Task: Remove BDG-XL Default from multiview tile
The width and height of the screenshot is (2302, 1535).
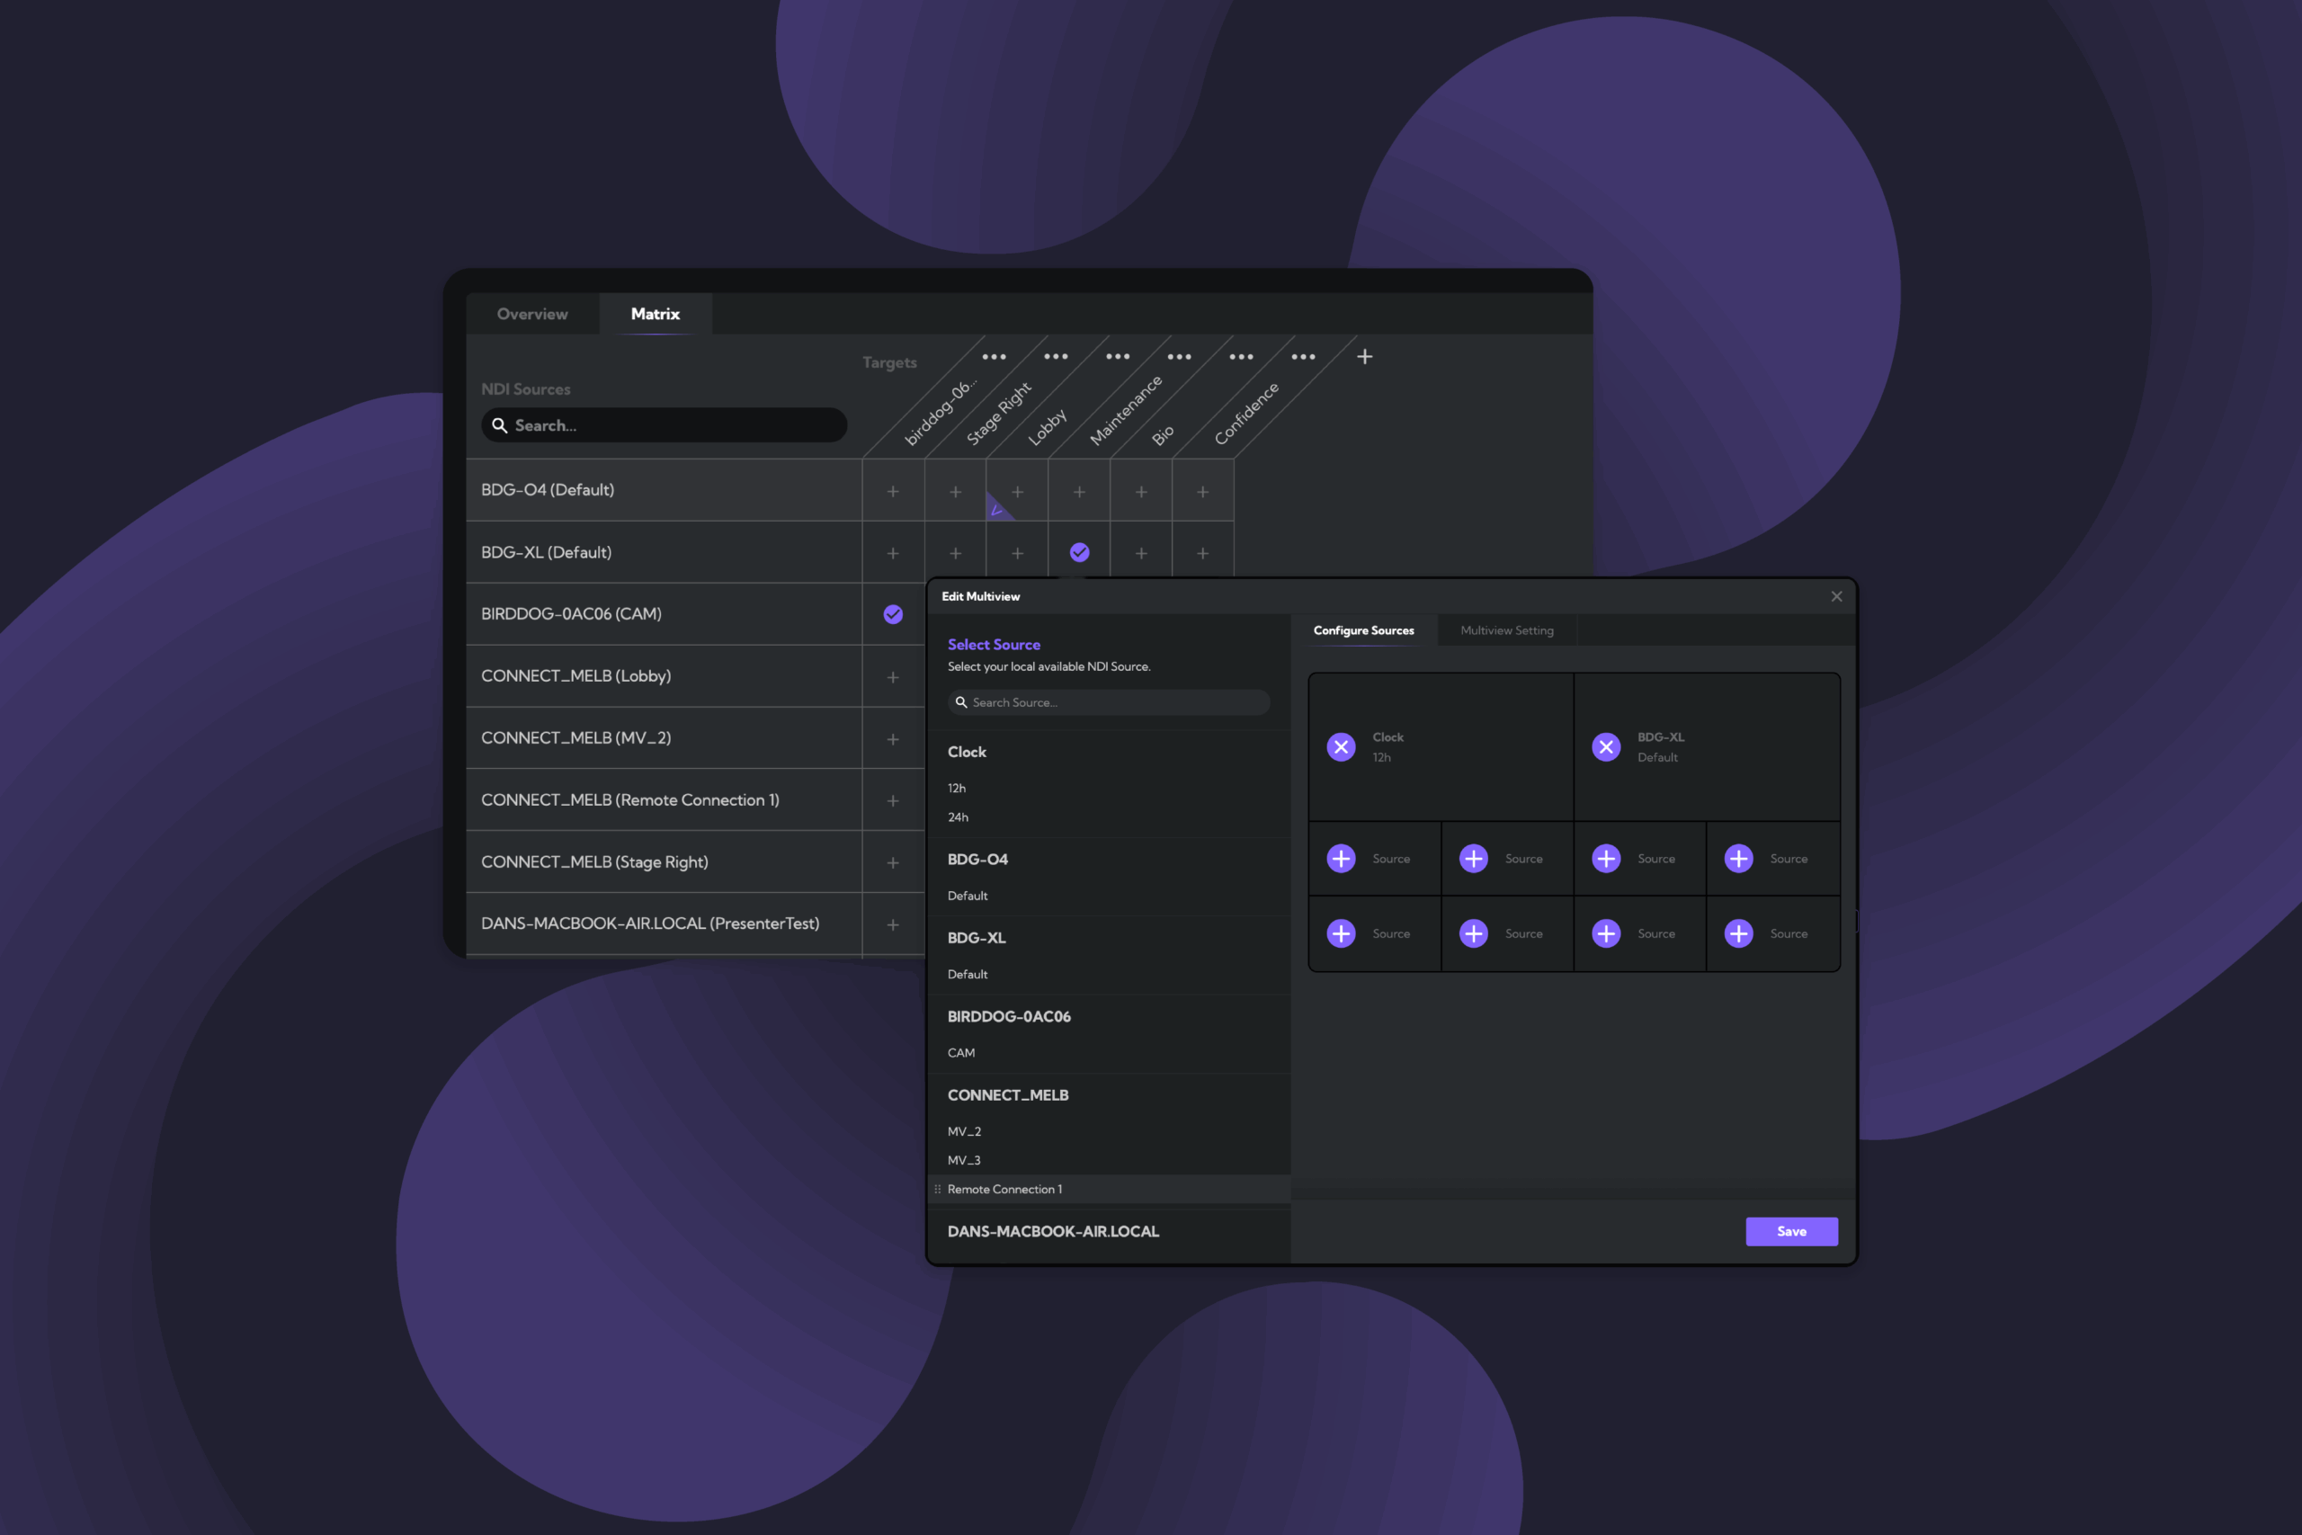Action: pos(1606,747)
